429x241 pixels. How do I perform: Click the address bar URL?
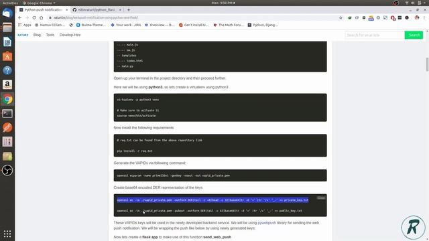(96, 17)
